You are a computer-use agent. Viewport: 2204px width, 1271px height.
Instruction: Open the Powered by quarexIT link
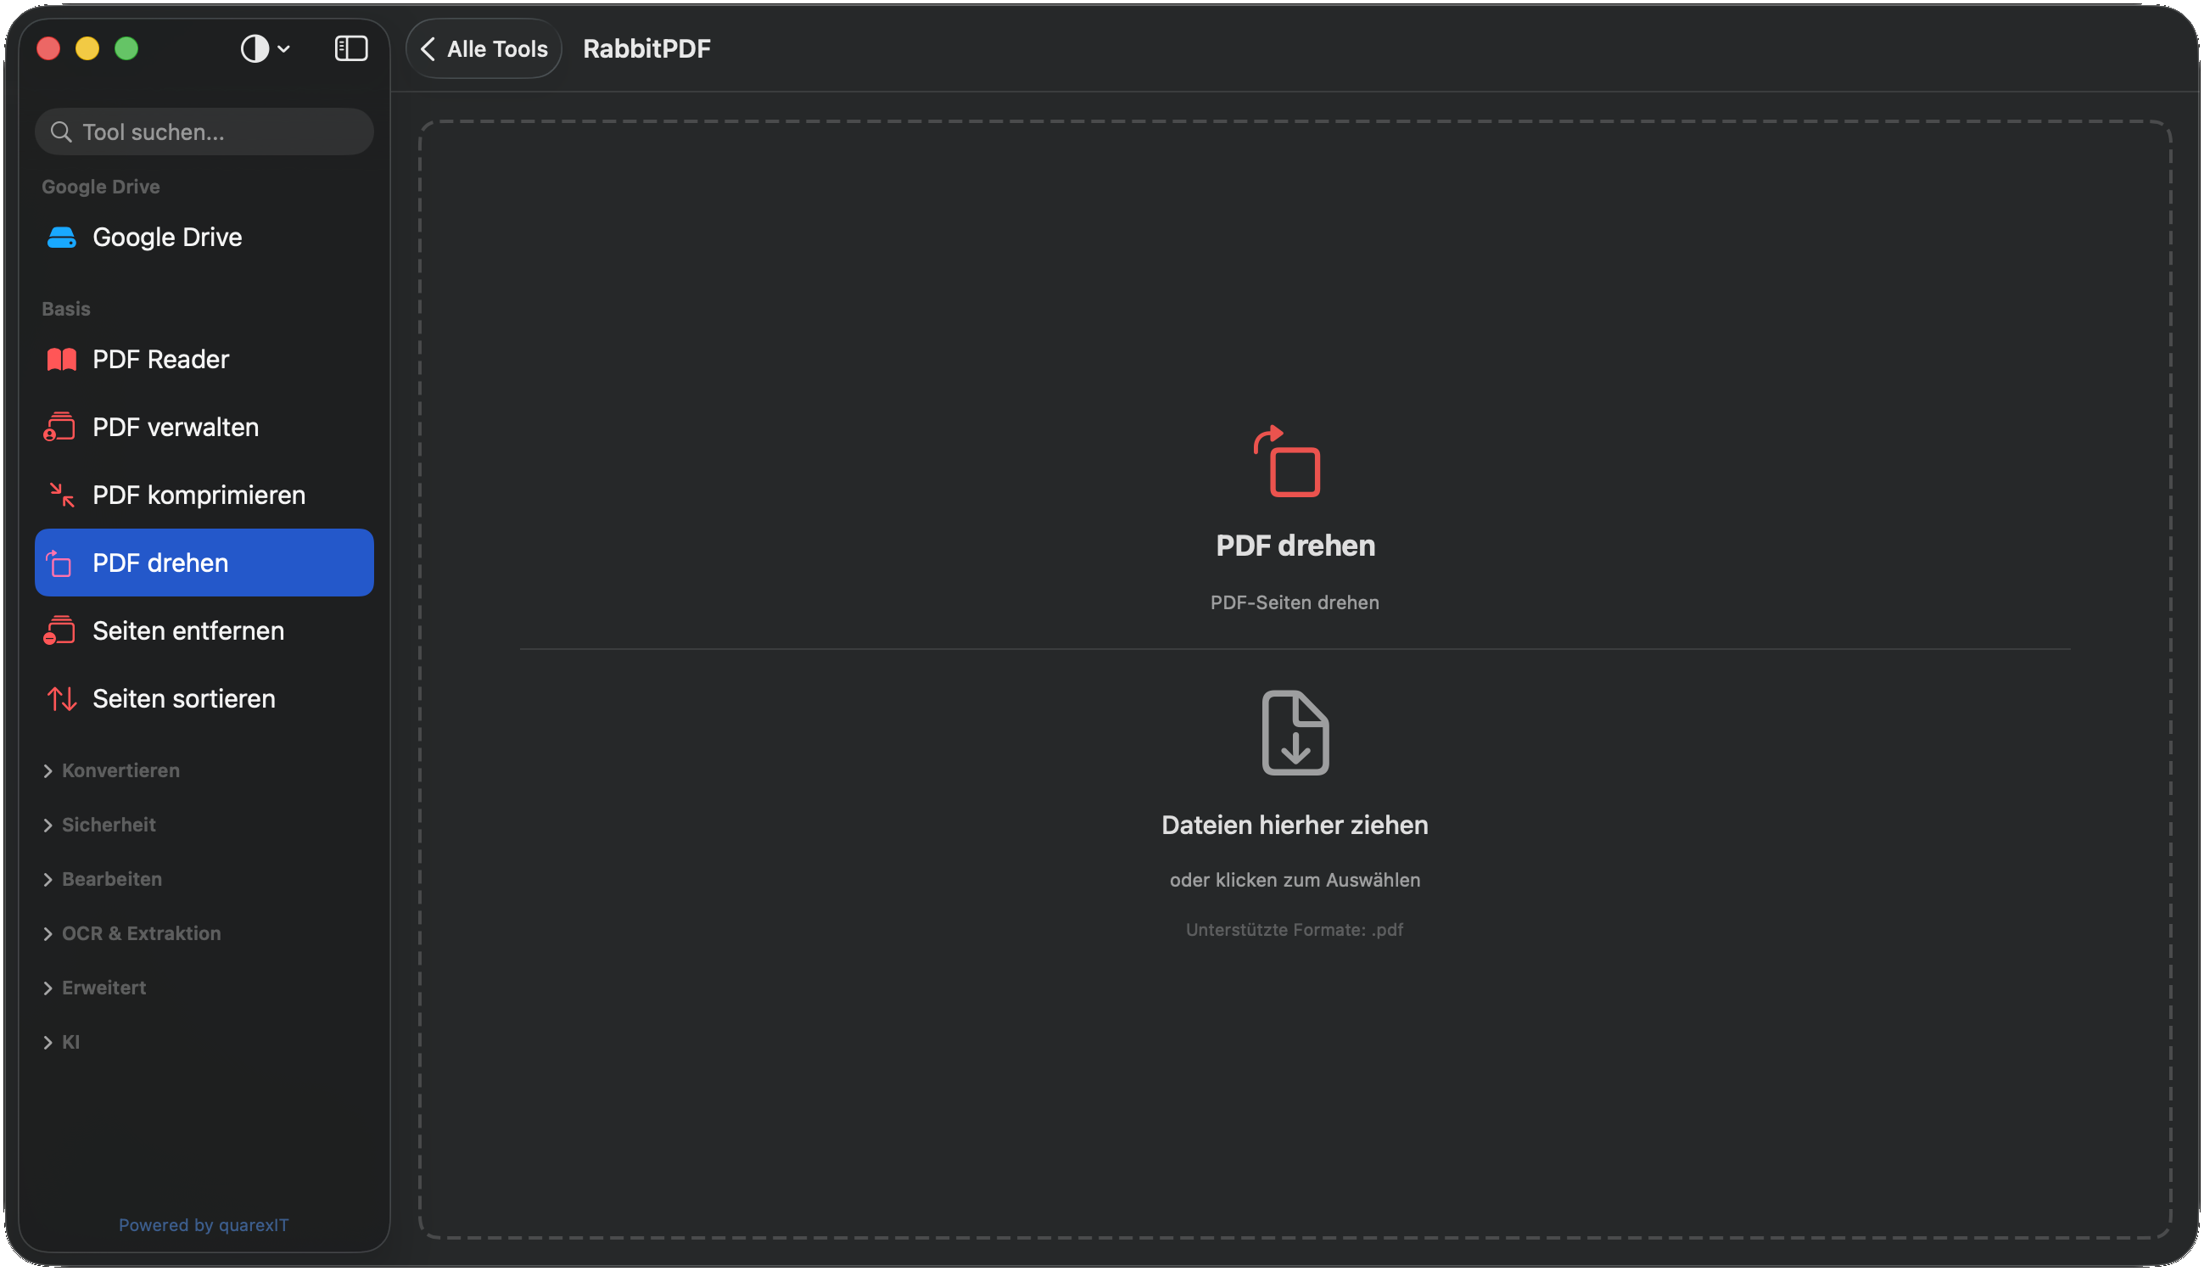click(x=204, y=1224)
